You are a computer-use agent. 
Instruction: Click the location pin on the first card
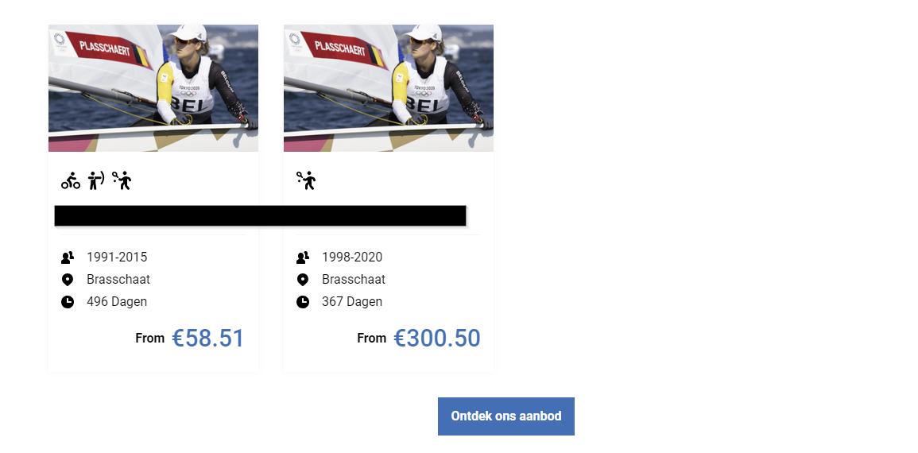(x=68, y=280)
